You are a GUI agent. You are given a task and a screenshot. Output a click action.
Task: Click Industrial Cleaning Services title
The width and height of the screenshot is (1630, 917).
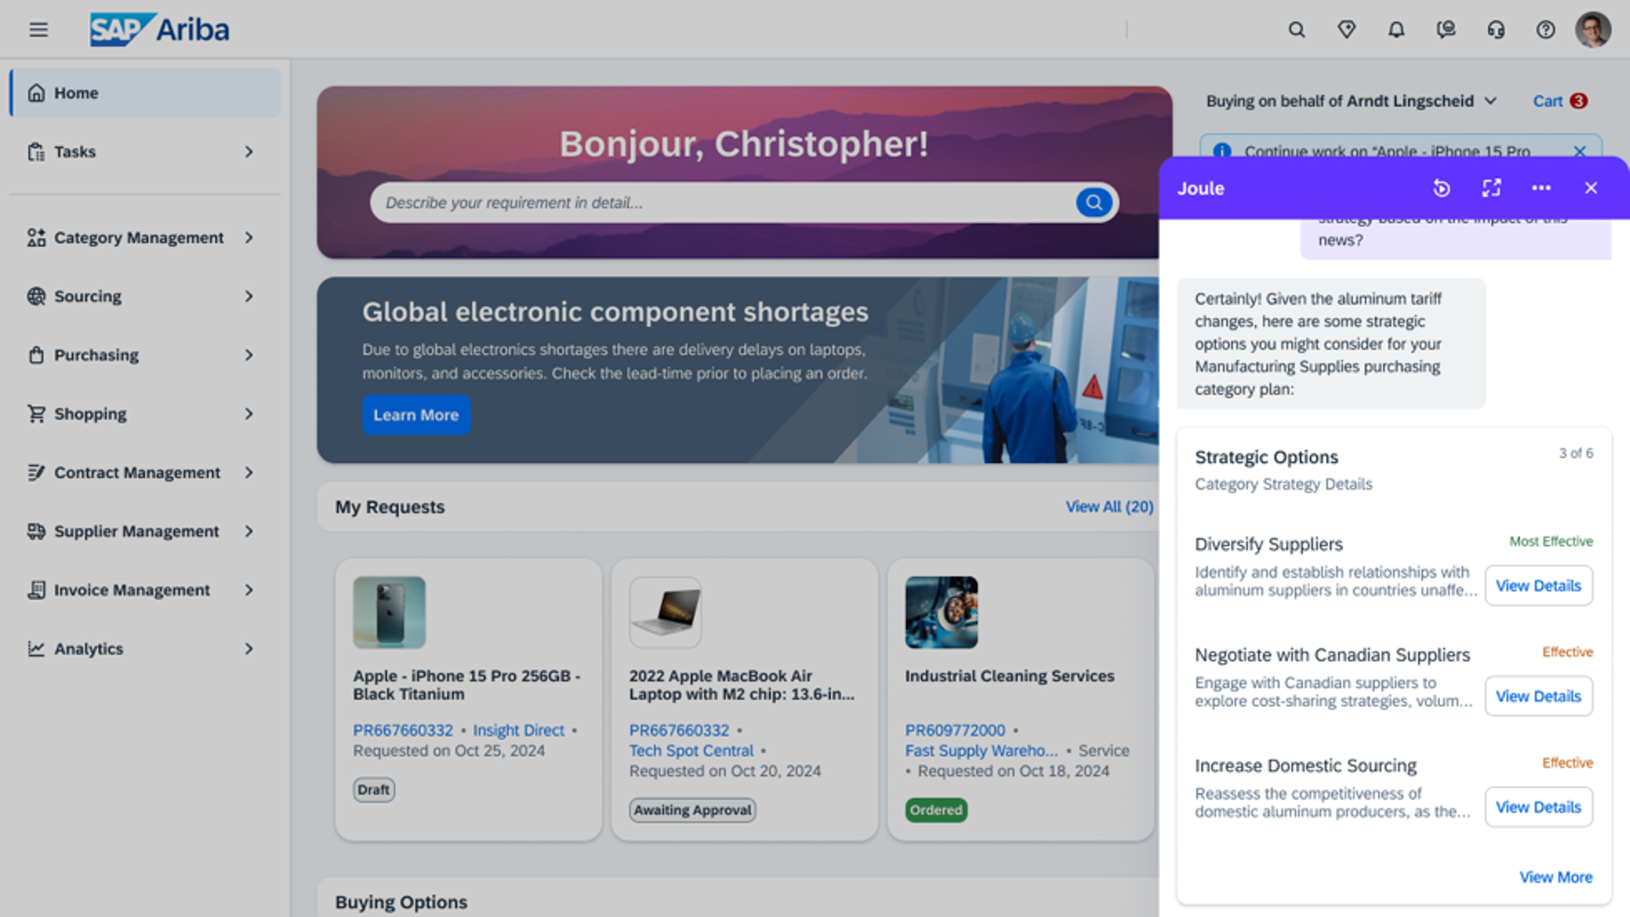click(1009, 676)
